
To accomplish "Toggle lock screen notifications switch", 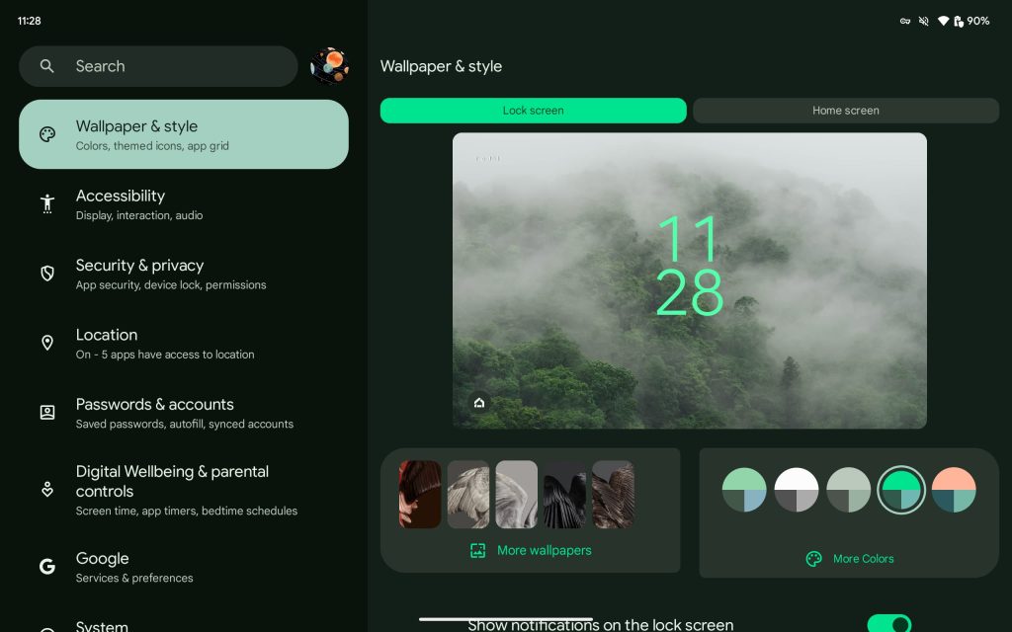I will (x=888, y=624).
